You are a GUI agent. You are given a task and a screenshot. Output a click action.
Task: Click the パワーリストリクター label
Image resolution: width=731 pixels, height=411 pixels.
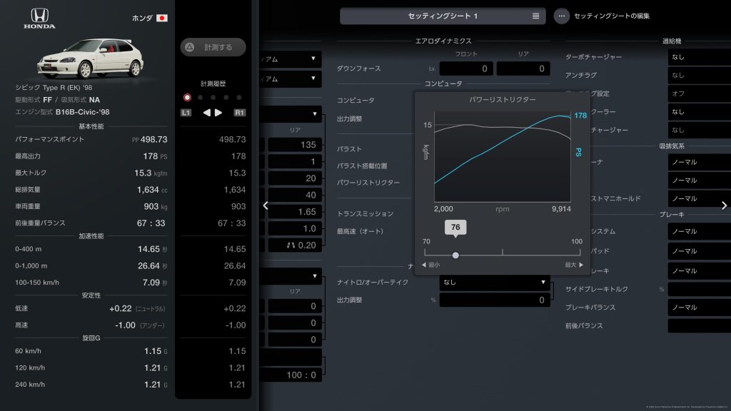[368, 183]
